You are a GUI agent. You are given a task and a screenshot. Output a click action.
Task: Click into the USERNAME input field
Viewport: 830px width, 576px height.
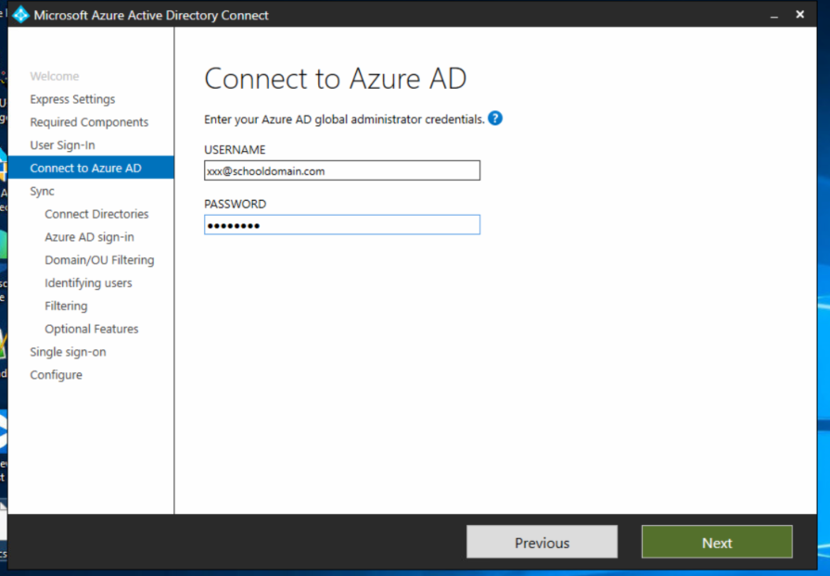tap(342, 170)
